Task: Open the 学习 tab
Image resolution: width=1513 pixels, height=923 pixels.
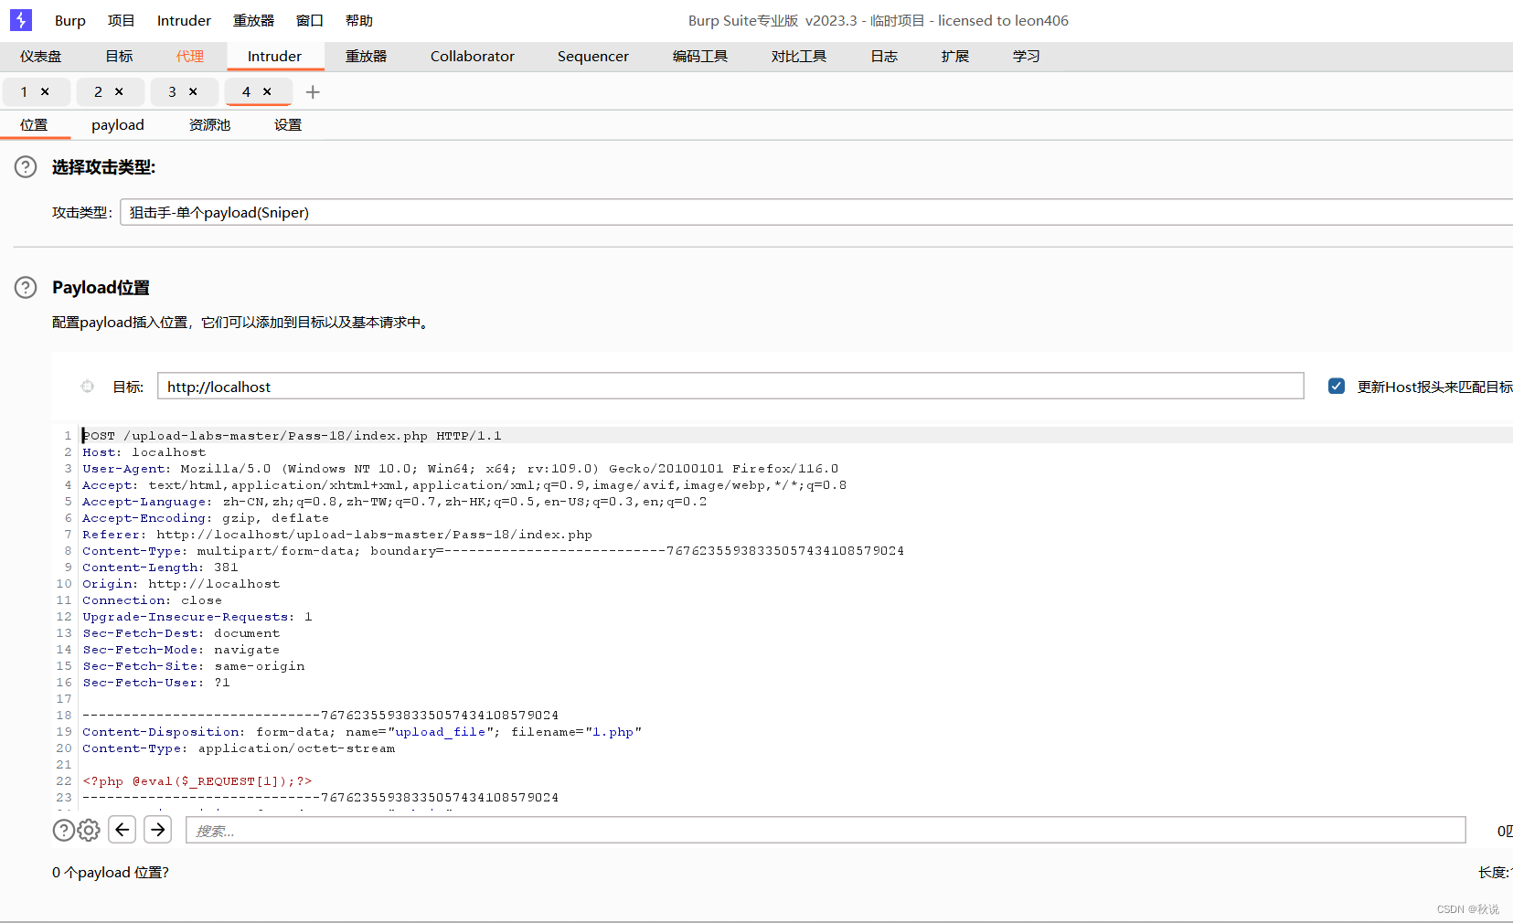Action: click(1027, 56)
